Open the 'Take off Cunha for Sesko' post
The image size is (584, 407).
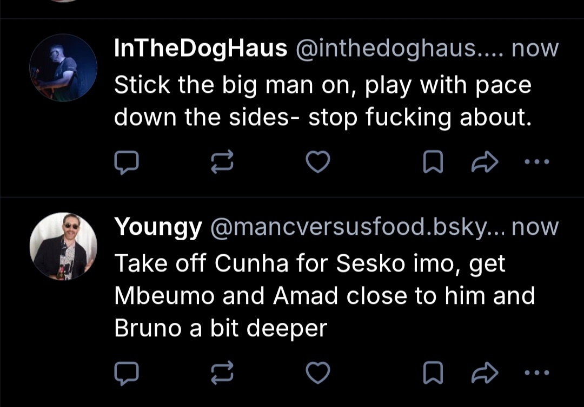[x=323, y=296]
